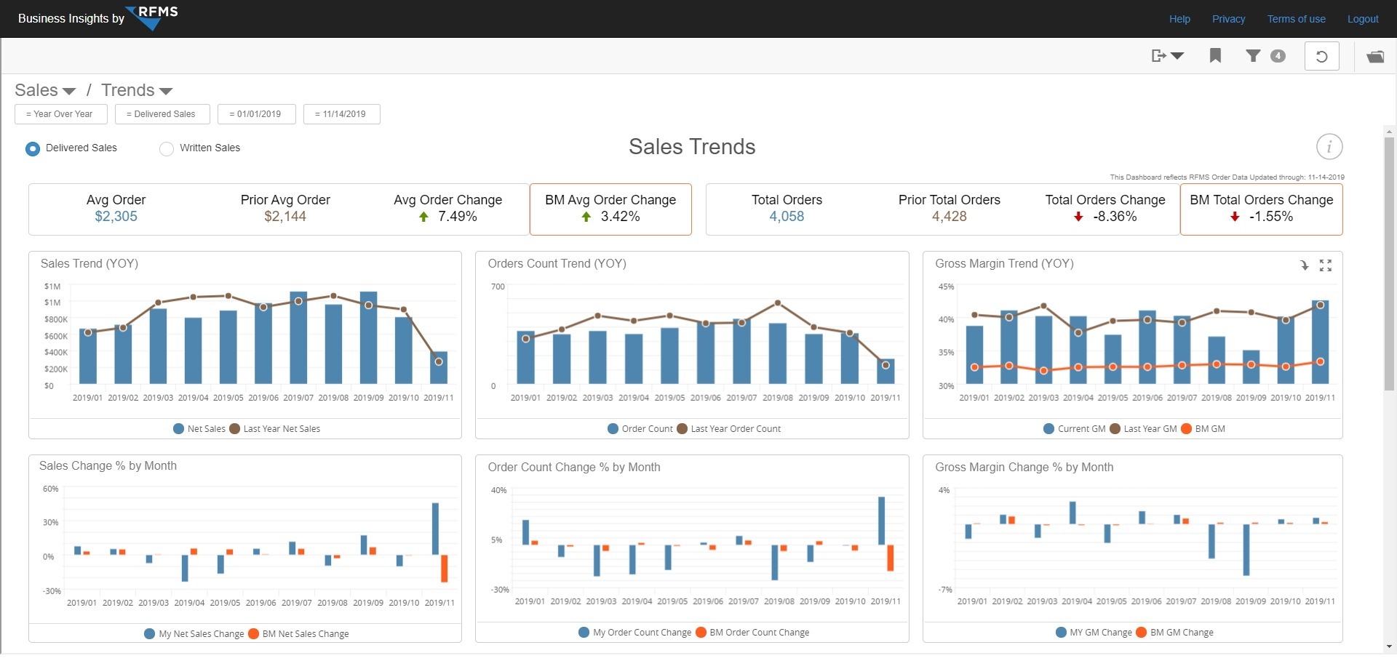
Task: Toggle the Net Sales legend item
Action: 199,428
